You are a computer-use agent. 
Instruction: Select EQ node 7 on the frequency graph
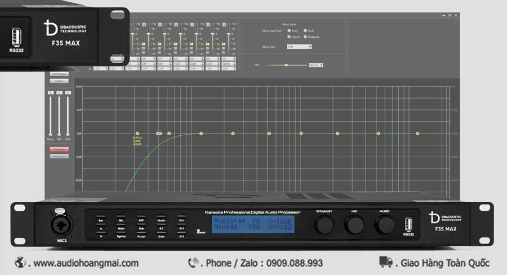coord(337,134)
